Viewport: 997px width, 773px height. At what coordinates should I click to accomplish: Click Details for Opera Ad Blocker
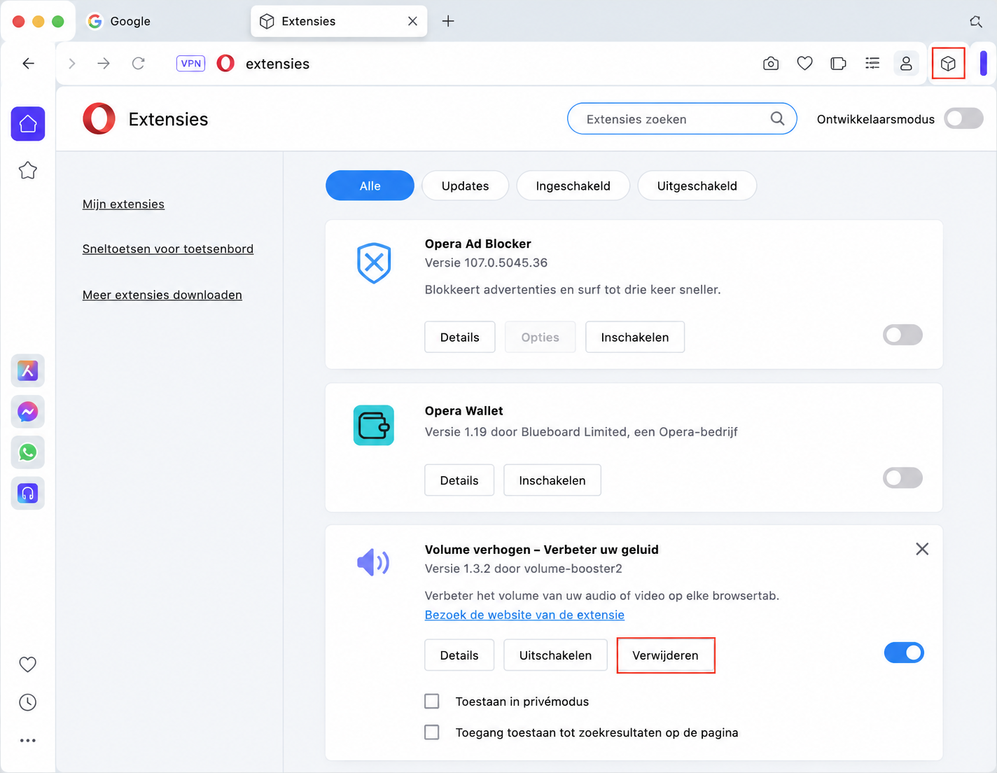tap(460, 337)
